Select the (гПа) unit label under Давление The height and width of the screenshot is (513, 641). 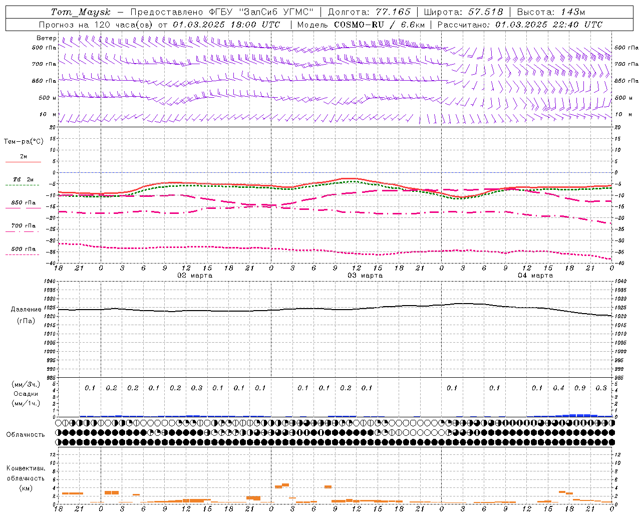[26, 321]
